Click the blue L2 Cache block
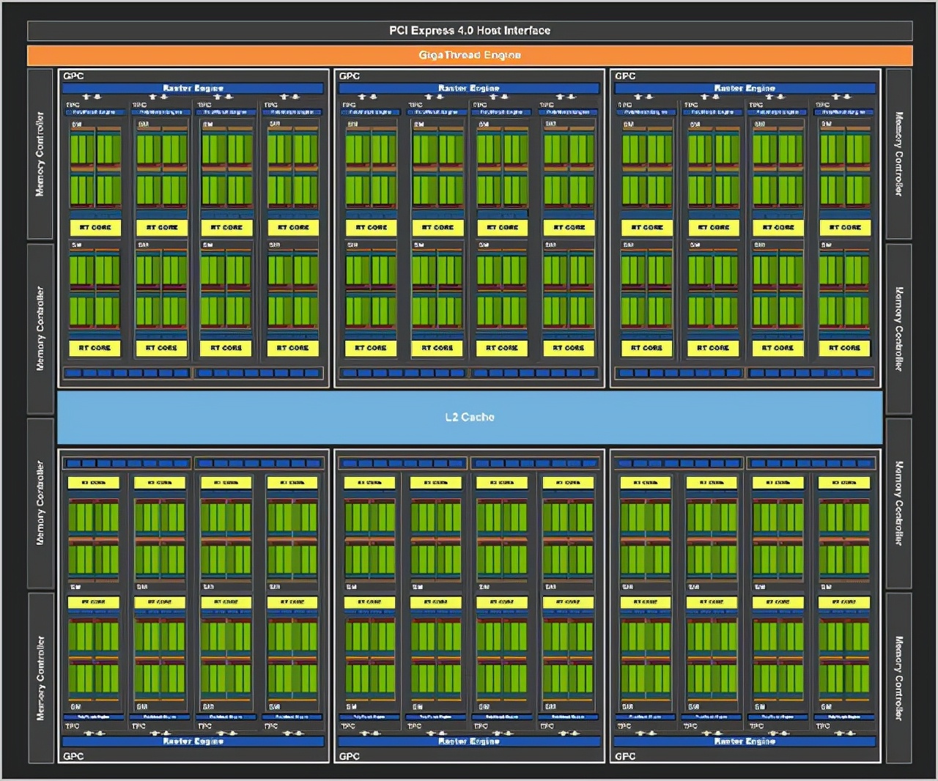The image size is (938, 781). [x=470, y=417]
